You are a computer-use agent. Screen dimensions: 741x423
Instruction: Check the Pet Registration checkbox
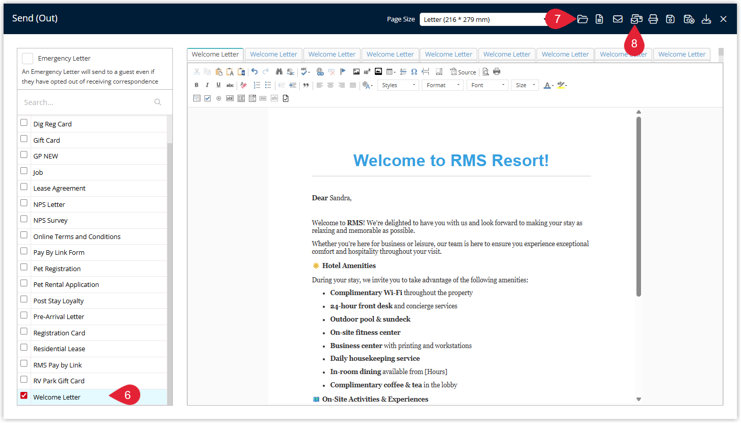pyautogui.click(x=24, y=267)
